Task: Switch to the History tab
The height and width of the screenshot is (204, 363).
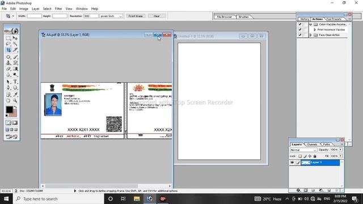Action: pos(305,19)
